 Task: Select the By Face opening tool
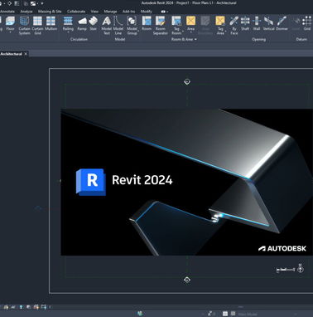point(234,26)
